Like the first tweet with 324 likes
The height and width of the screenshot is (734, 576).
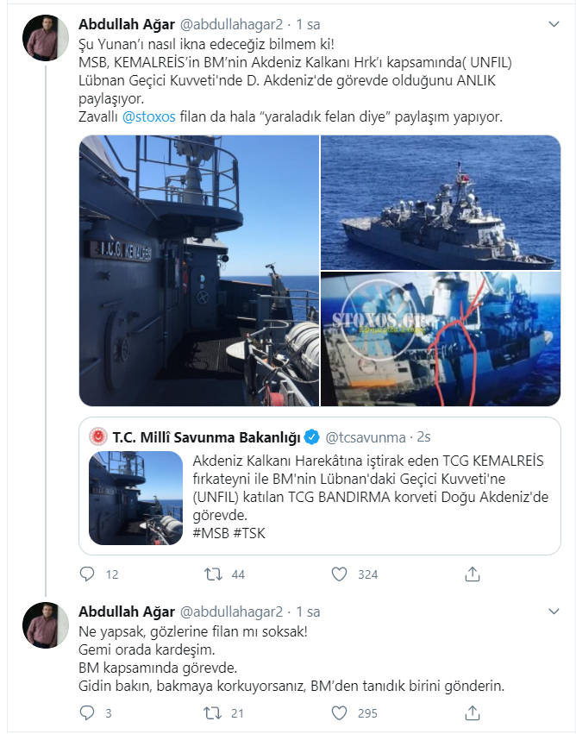coord(339,574)
